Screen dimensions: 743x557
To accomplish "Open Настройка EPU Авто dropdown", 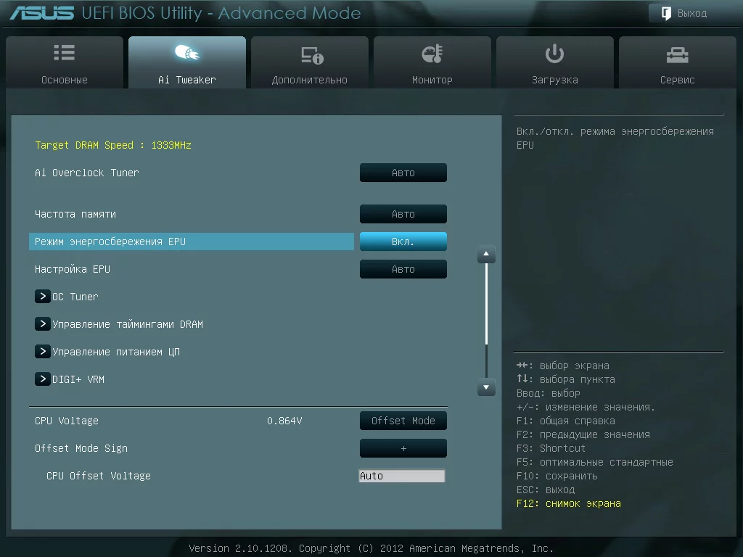I will click(403, 269).
